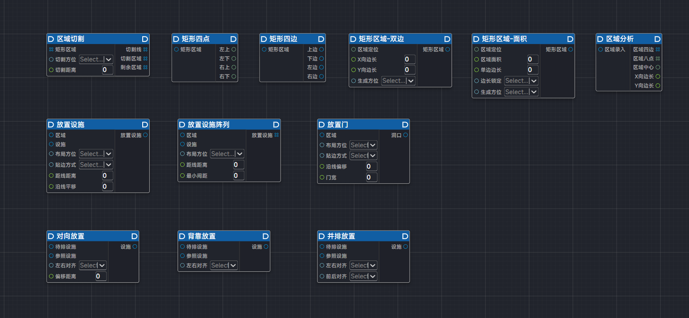Open the 前后对齐 dropdown in 并排放置

[363, 276]
